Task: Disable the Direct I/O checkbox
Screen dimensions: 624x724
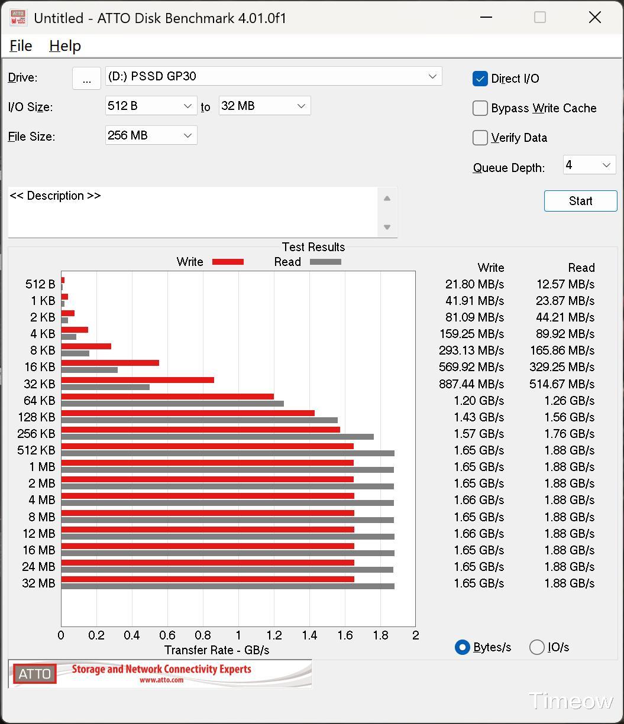Action: (480, 78)
